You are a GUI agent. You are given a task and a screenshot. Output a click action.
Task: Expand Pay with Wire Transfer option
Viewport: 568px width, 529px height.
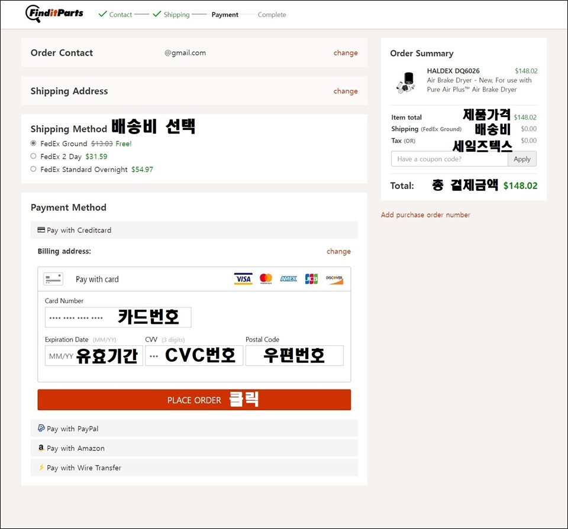tap(194, 468)
